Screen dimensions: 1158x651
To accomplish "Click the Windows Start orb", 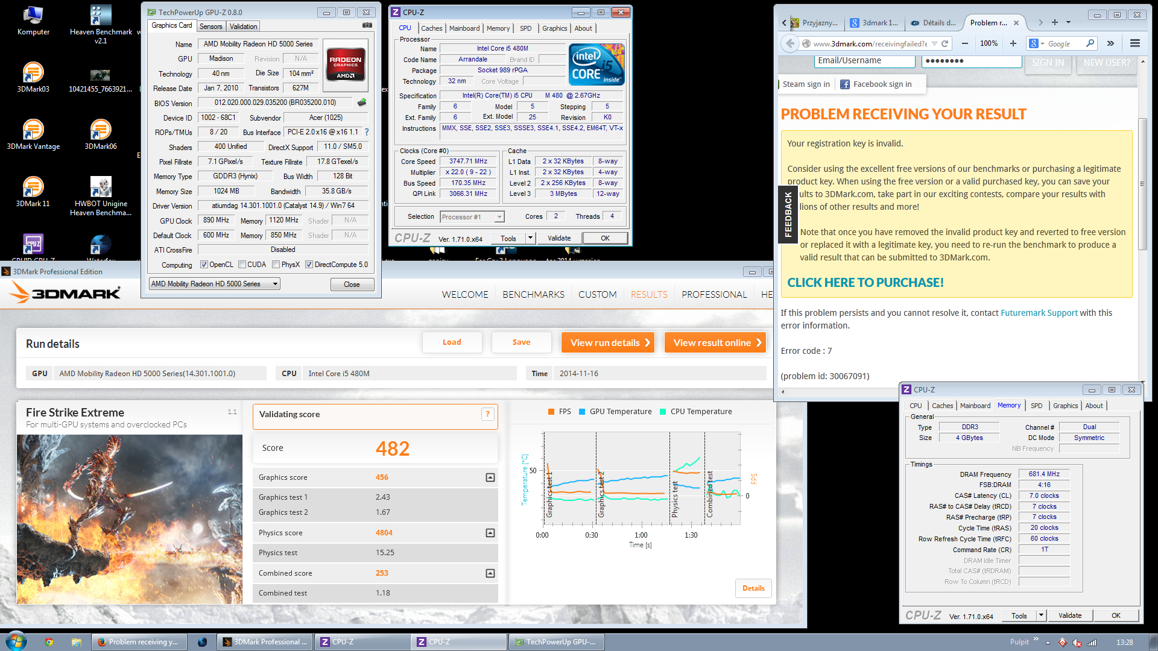I will click(x=16, y=641).
